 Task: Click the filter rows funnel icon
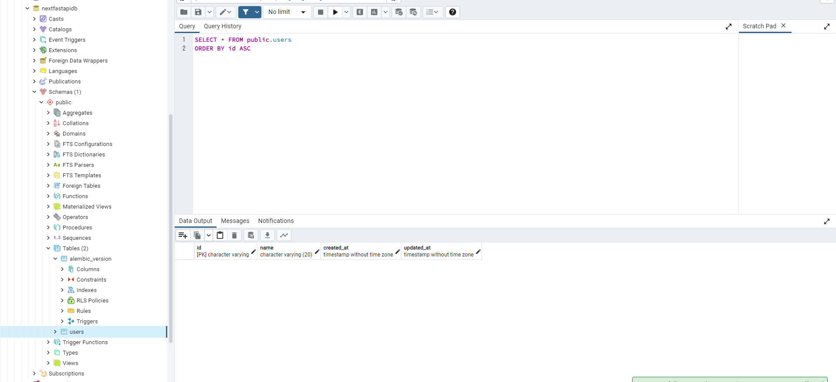[246, 12]
